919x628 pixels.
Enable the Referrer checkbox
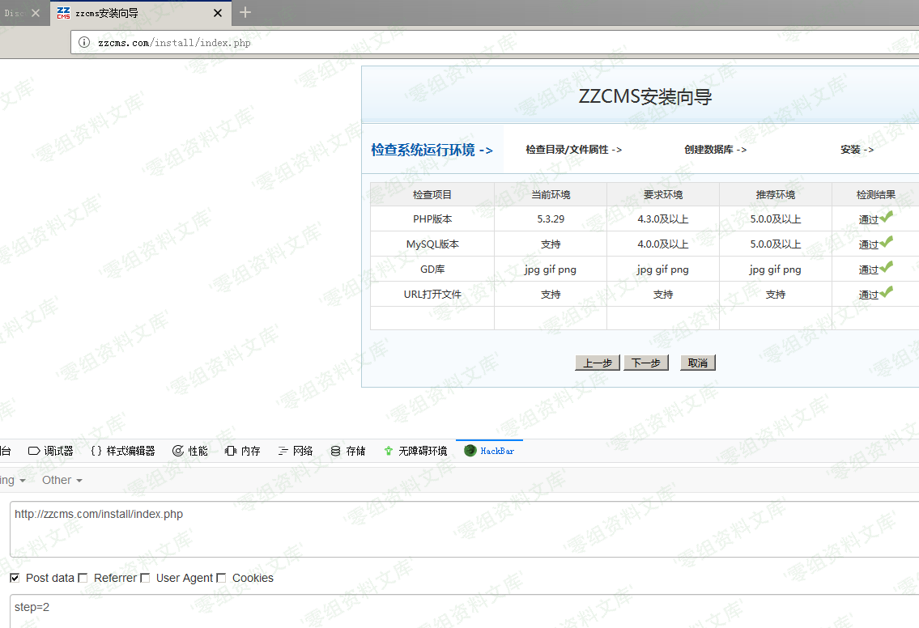coord(83,578)
